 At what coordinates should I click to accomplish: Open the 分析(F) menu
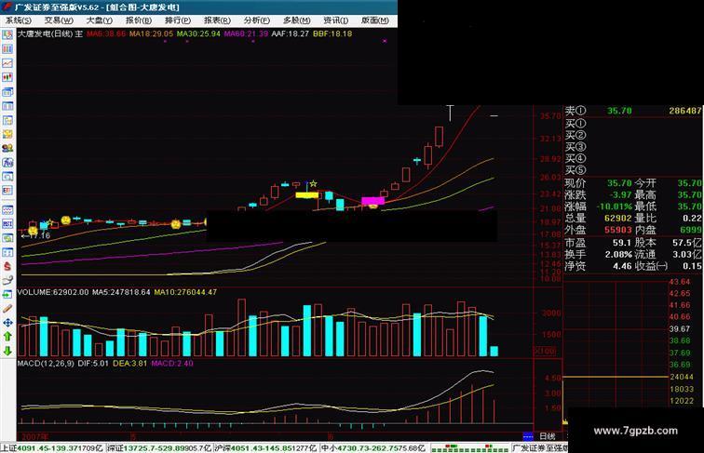[256, 20]
